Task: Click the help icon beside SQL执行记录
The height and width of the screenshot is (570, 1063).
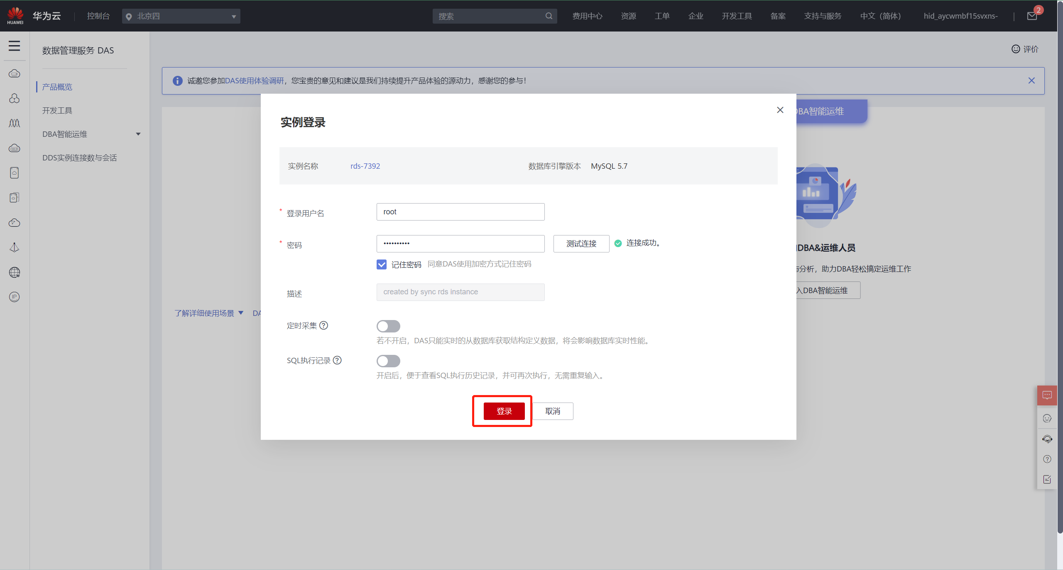Action: [338, 360]
